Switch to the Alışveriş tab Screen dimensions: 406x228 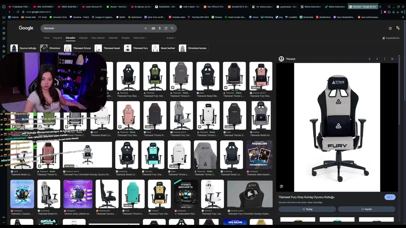(x=57, y=38)
